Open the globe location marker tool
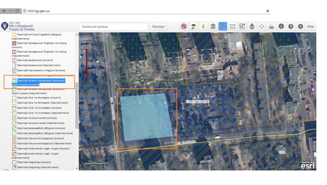Viewport: 327px width, 185px height. (252, 27)
